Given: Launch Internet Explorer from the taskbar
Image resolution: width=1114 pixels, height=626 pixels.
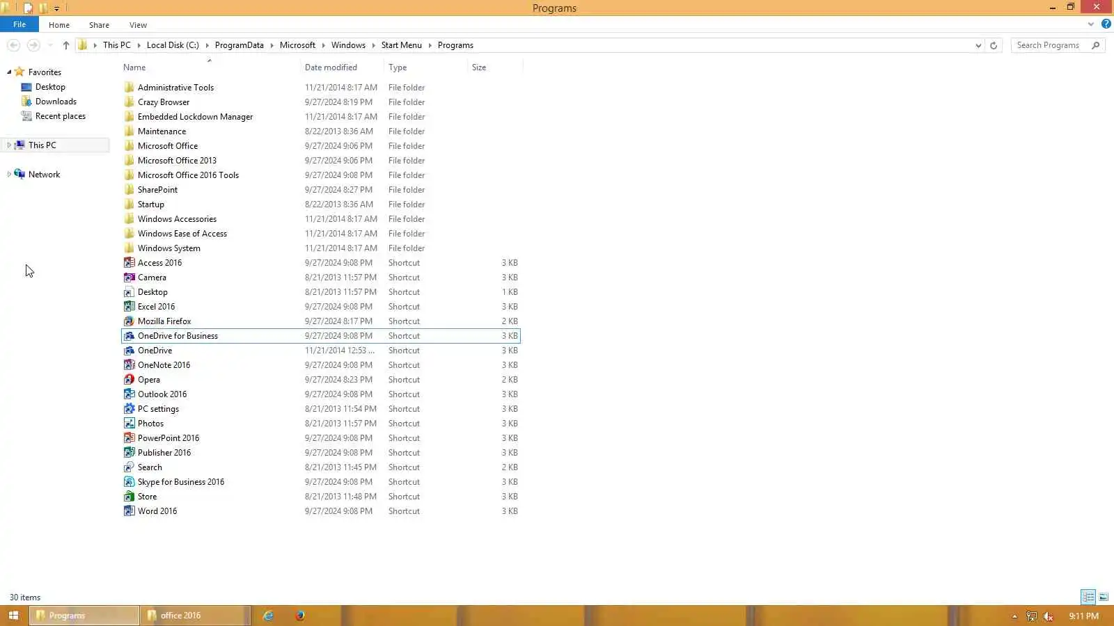Looking at the screenshot, I should pyautogui.click(x=268, y=616).
